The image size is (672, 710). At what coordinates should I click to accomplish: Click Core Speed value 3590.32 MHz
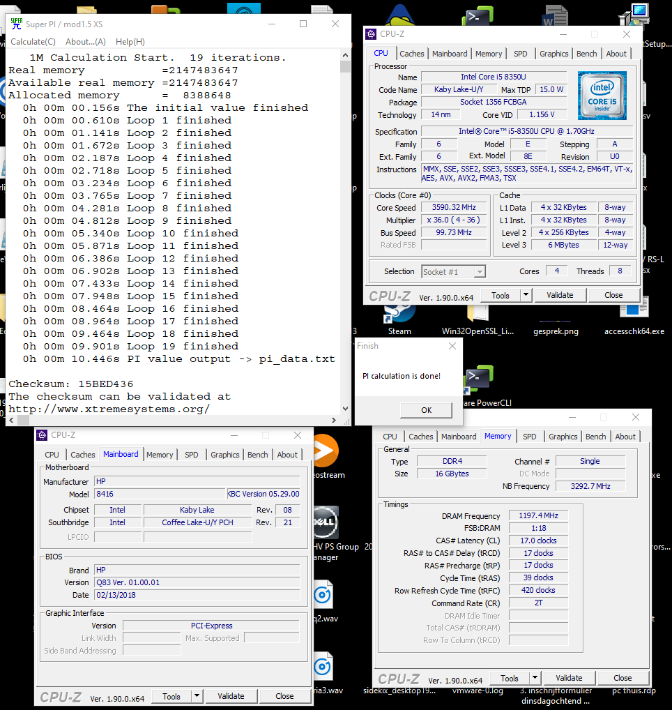pyautogui.click(x=453, y=207)
